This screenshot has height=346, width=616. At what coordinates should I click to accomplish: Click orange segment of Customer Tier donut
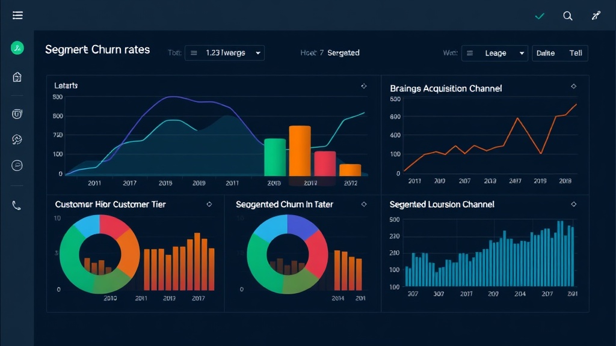coord(129,253)
